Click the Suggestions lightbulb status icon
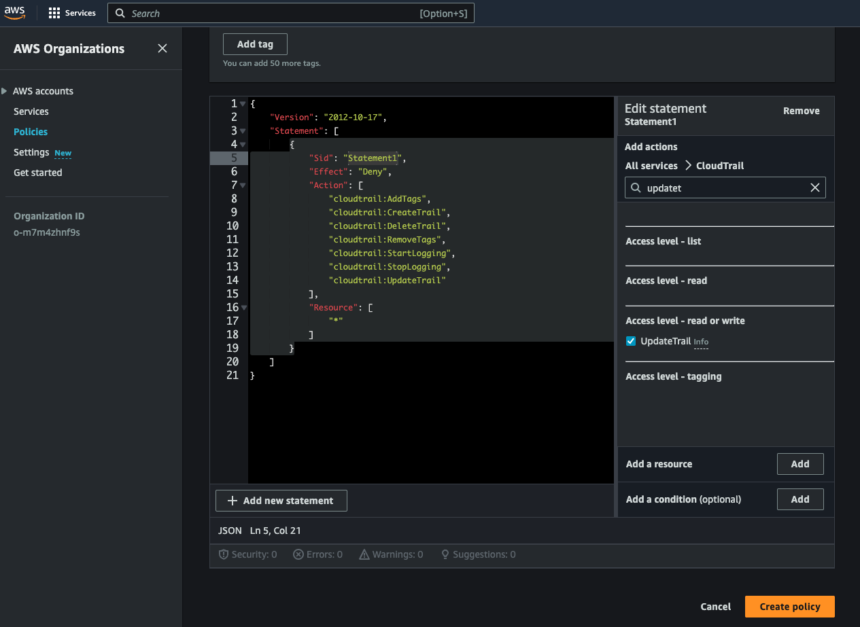 click(445, 554)
